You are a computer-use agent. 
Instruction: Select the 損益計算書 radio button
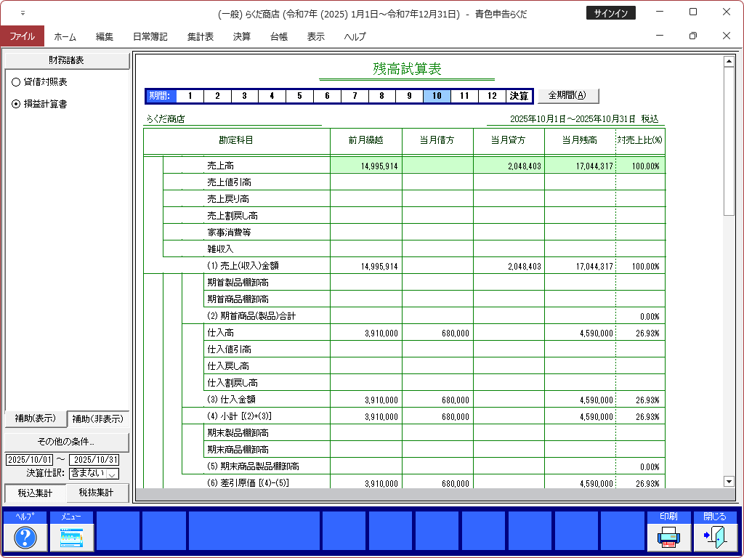[16, 104]
